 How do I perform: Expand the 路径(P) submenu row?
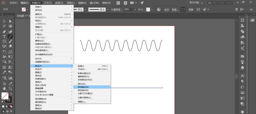[x=52, y=66]
